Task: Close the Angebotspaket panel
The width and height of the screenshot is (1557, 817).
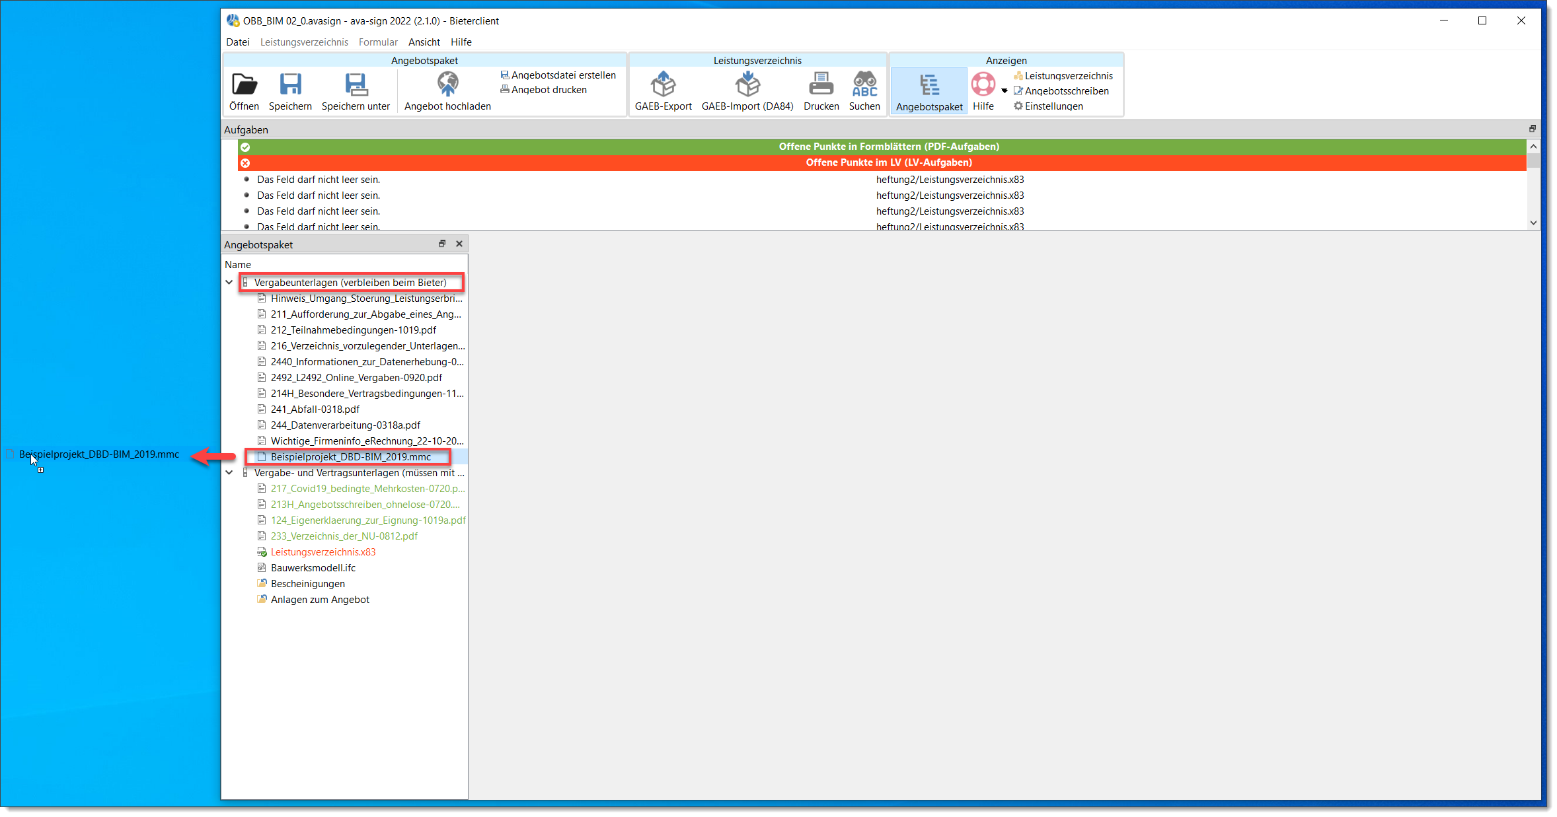Action: [459, 244]
